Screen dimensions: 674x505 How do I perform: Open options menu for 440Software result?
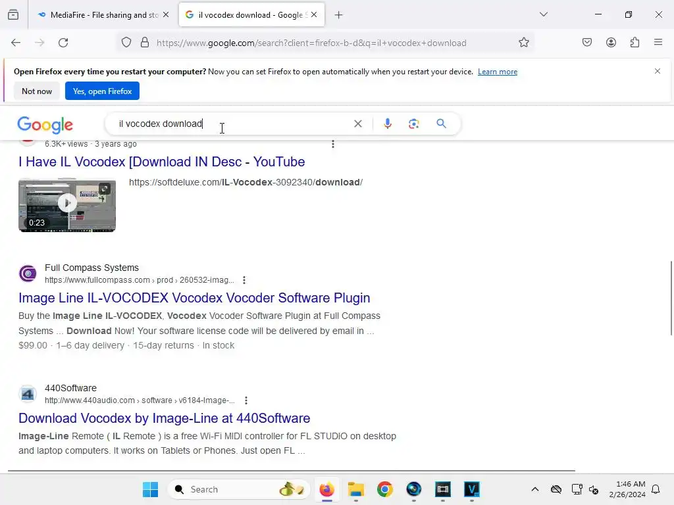pyautogui.click(x=246, y=400)
